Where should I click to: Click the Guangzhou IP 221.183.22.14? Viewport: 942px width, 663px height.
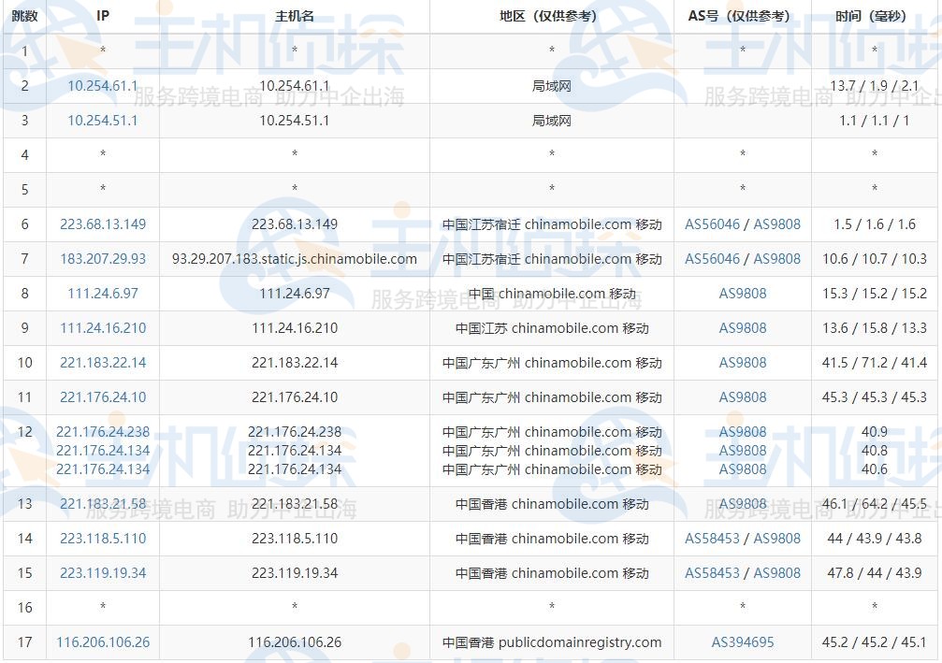102,363
